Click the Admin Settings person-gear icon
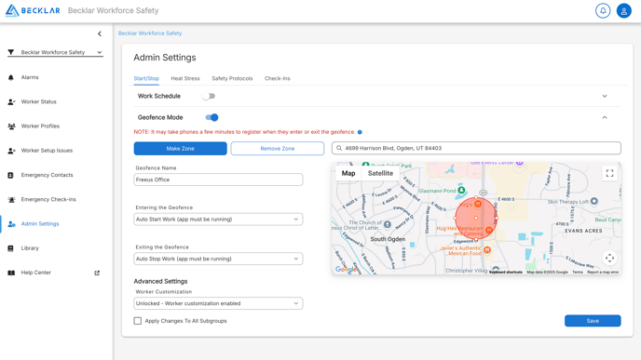 pyautogui.click(x=11, y=224)
